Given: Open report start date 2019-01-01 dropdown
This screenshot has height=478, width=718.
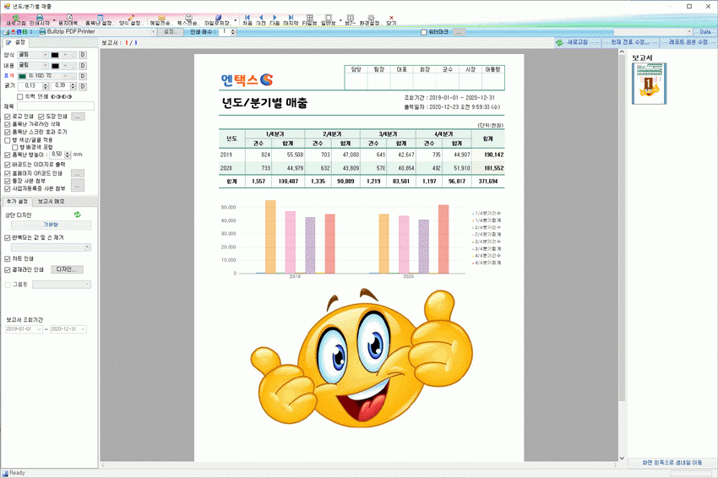Looking at the screenshot, I should 39,329.
